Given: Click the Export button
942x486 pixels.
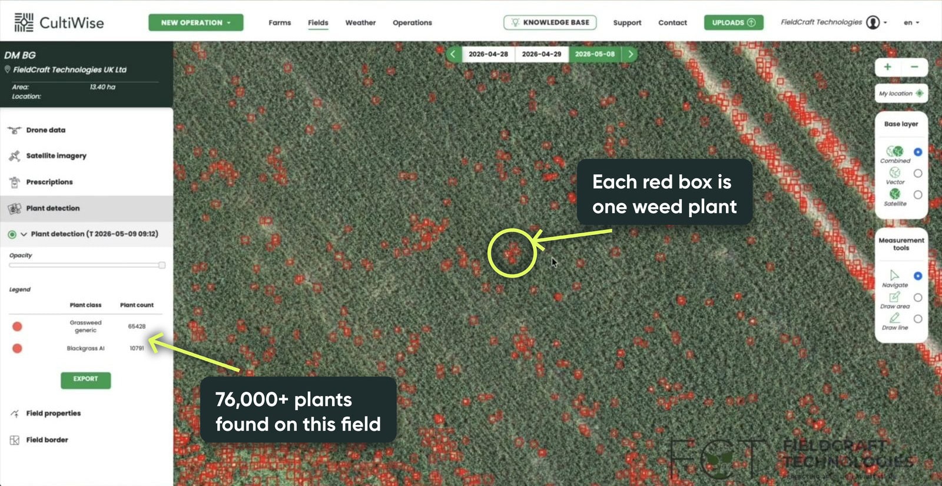Looking at the screenshot, I should click(x=85, y=380).
